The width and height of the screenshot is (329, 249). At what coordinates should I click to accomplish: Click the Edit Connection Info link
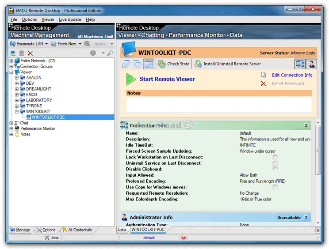point(292,75)
